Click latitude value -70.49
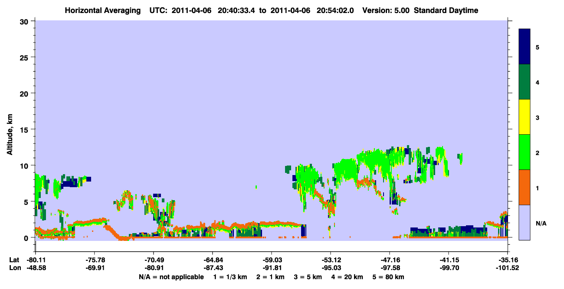 (154, 260)
